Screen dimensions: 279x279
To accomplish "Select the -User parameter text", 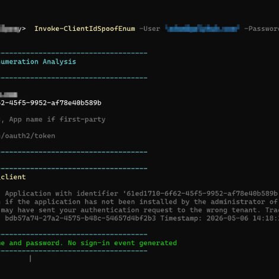I will pyautogui.click(x=150, y=28).
